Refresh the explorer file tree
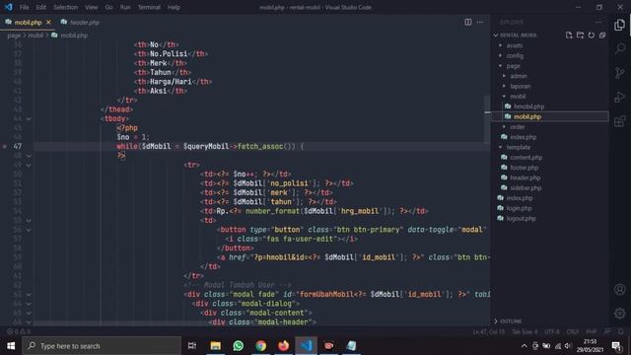 click(592, 35)
